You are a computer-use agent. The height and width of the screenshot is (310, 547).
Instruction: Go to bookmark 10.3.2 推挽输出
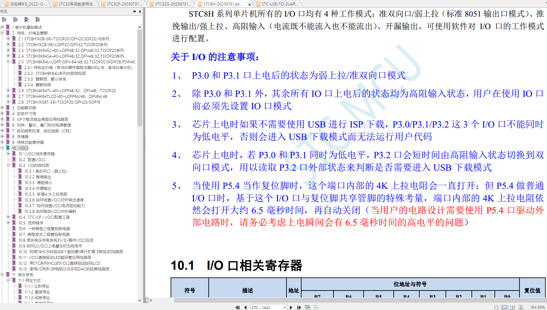pos(37,177)
